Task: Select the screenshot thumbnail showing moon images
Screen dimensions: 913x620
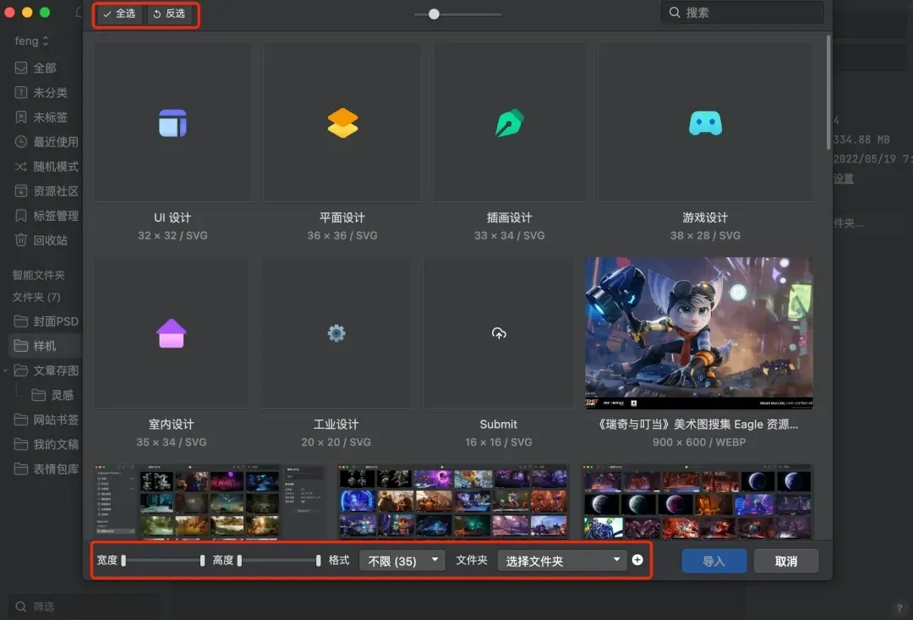Action: tap(697, 501)
